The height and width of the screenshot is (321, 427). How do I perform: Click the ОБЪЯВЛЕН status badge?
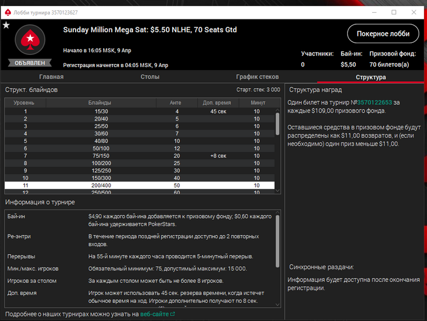point(30,63)
